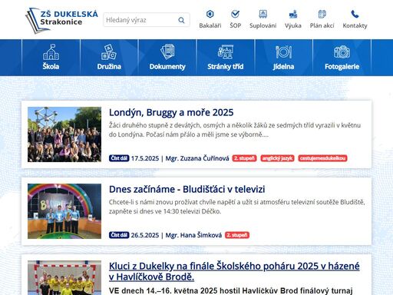Click the Kontakty phone icon
This screenshot has height=295, width=393.
(x=355, y=14)
